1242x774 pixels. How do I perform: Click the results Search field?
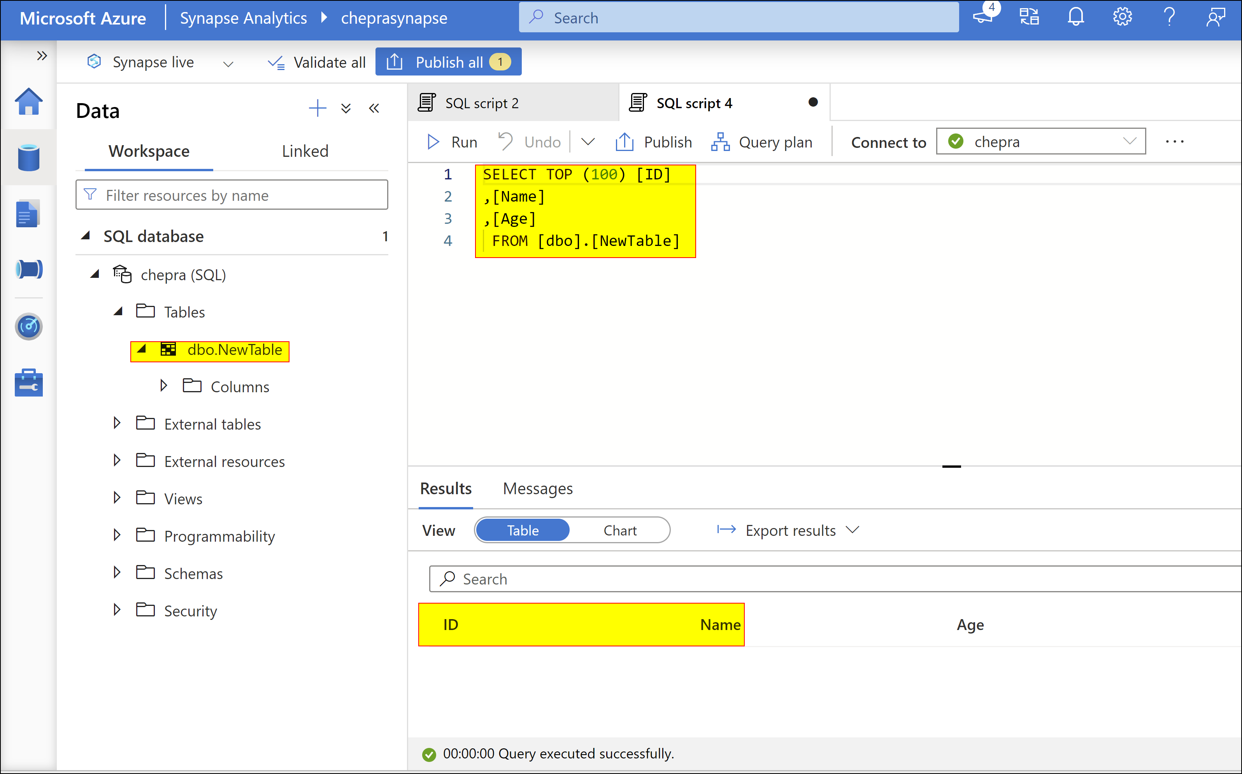pos(835,579)
